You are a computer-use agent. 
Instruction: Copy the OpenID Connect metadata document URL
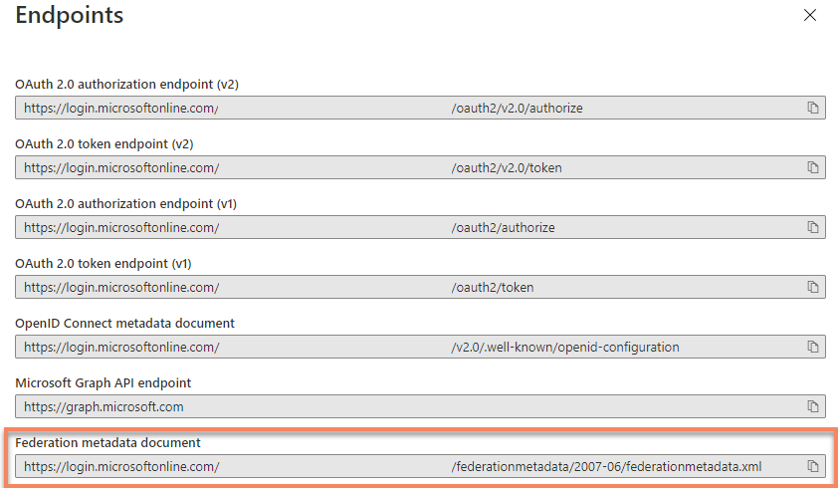click(812, 347)
